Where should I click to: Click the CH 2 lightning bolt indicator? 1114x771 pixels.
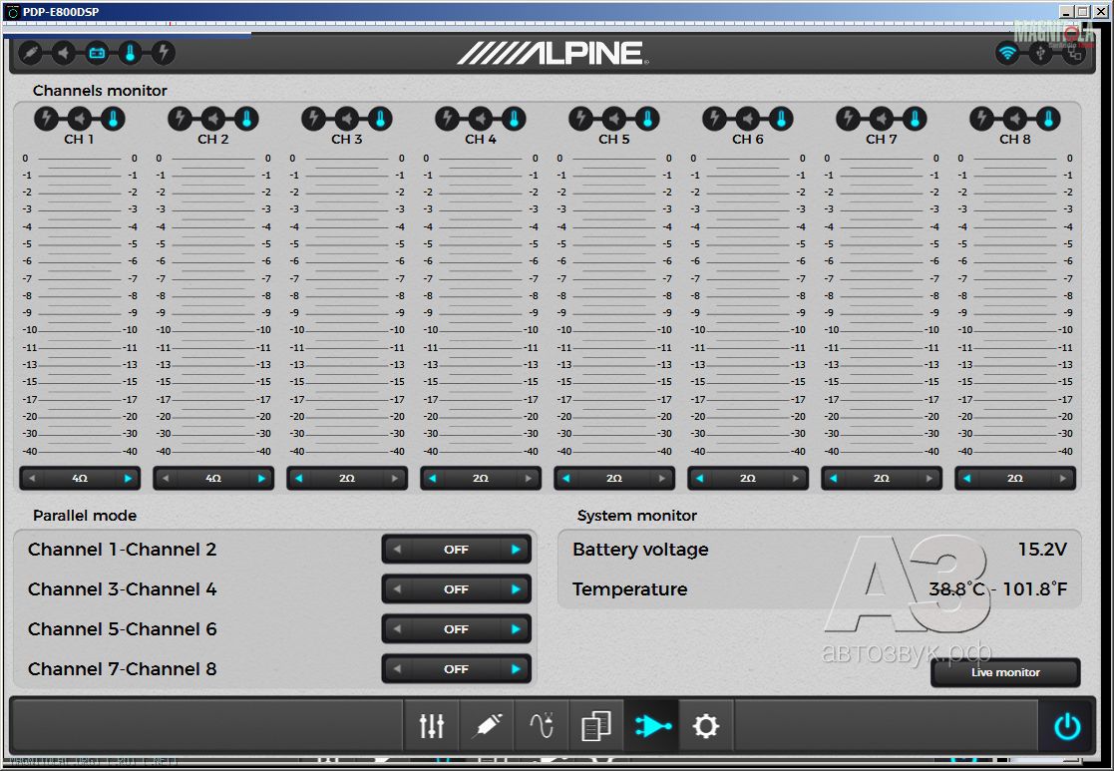tap(180, 119)
